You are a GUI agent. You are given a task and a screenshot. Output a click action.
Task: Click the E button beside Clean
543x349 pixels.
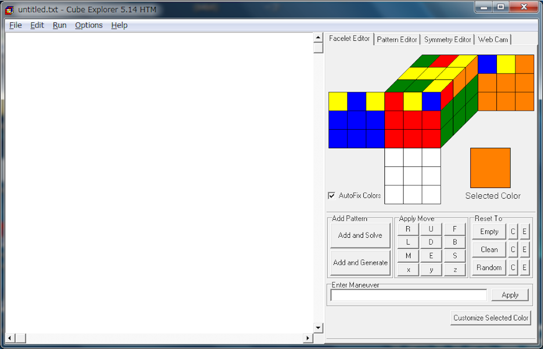pyautogui.click(x=524, y=249)
